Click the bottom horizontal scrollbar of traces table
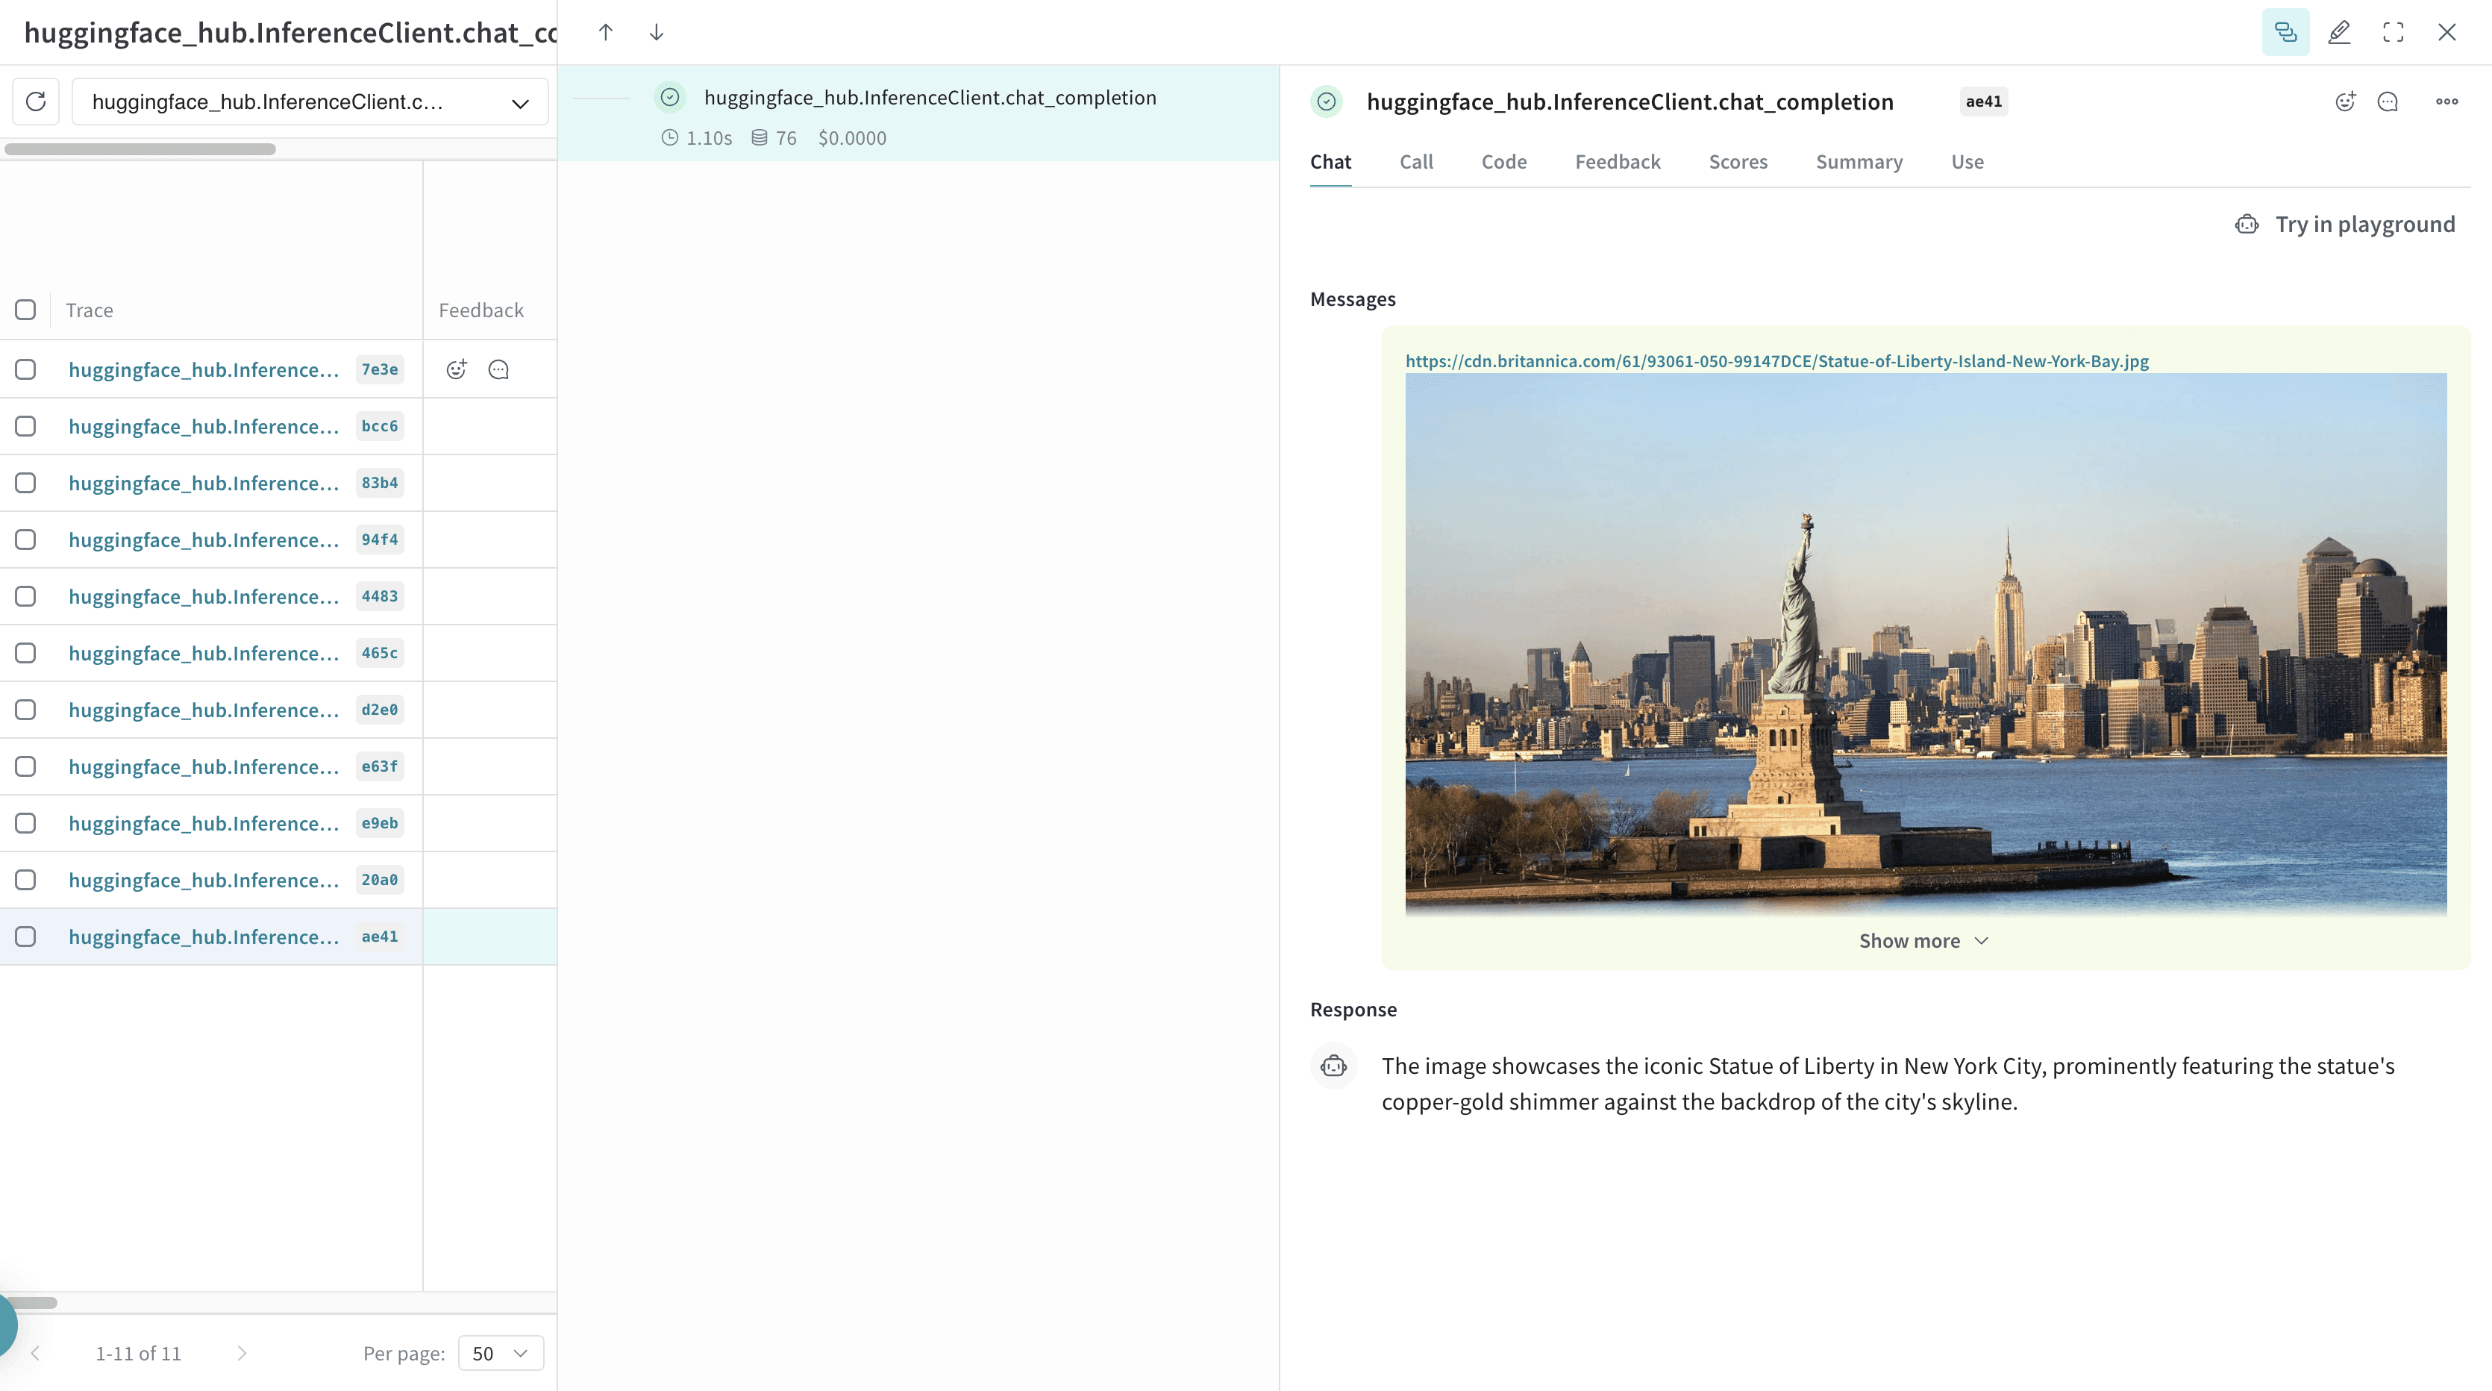 [x=32, y=1303]
